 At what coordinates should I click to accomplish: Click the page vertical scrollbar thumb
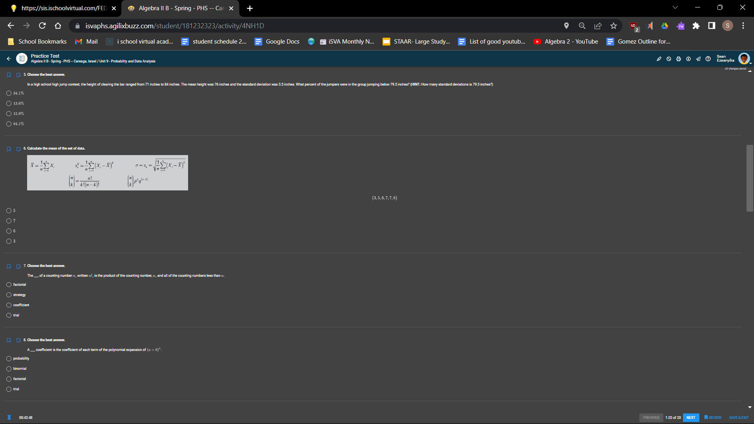click(750, 178)
